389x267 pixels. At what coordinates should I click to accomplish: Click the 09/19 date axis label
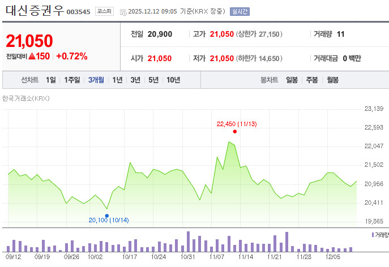pos(42,257)
